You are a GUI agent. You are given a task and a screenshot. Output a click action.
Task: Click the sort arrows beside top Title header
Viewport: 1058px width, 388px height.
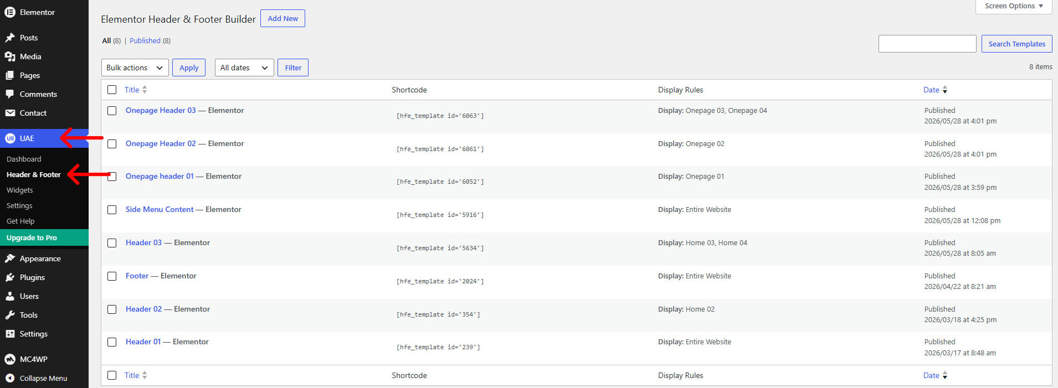(x=145, y=90)
